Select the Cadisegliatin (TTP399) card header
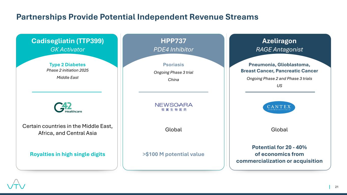Viewport: 347px width, 195px height. pos(67,41)
